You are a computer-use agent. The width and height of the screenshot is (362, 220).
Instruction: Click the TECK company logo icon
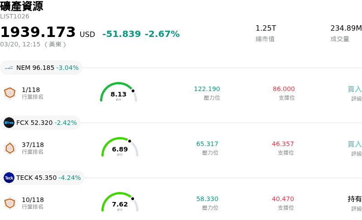click(9, 178)
